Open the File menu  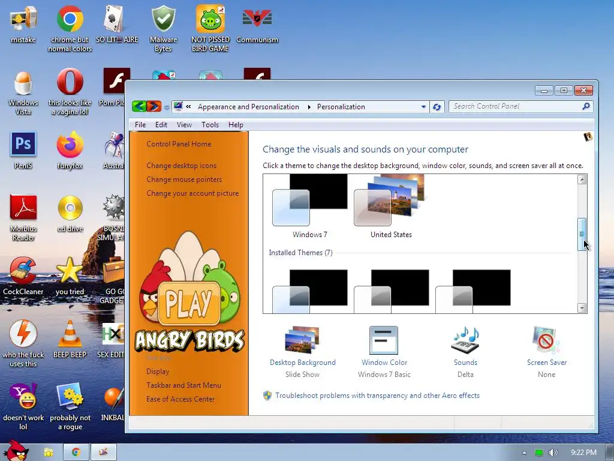click(140, 125)
